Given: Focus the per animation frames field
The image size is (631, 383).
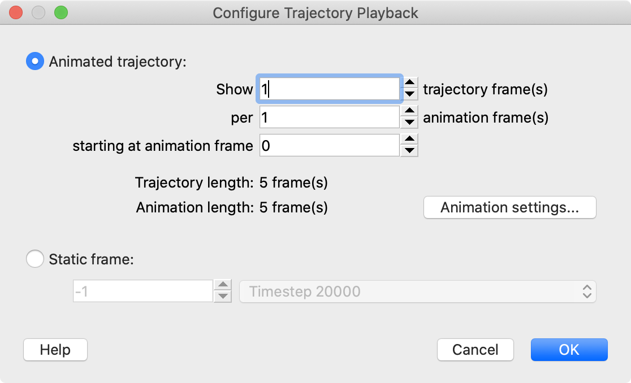Looking at the screenshot, I should 330,117.
